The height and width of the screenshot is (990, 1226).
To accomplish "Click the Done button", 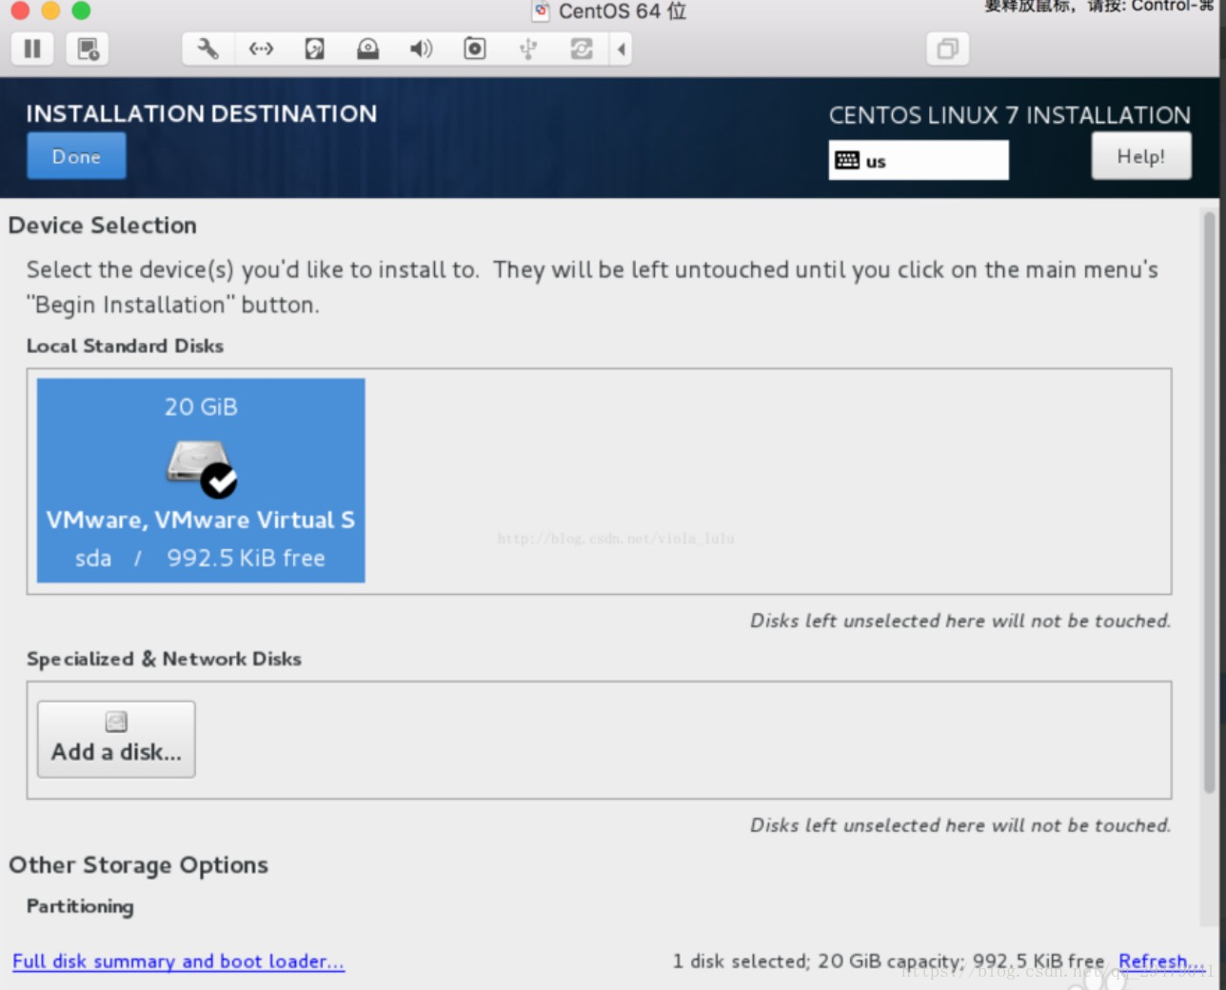I will (x=76, y=156).
